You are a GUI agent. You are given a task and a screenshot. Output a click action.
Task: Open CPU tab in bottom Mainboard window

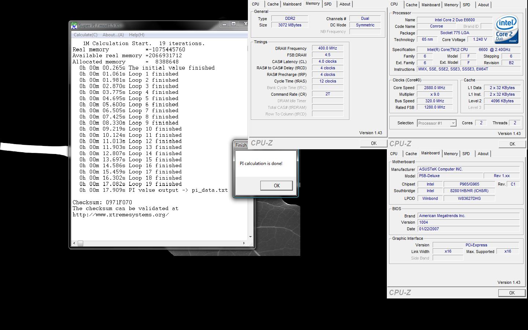(x=394, y=154)
